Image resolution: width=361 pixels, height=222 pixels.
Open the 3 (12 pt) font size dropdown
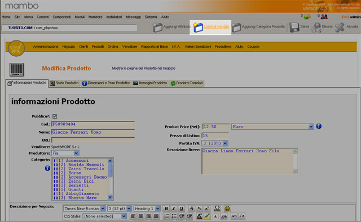(120, 209)
